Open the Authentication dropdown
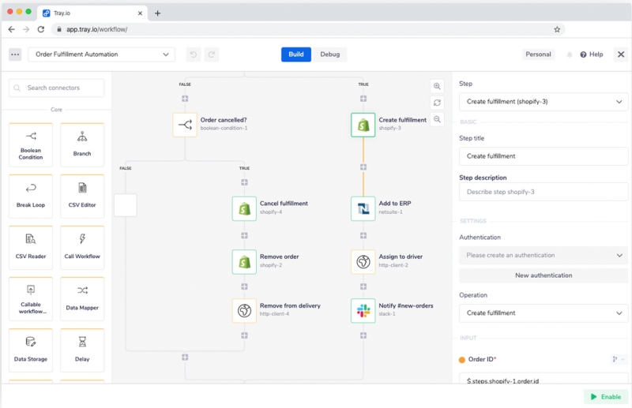Image resolution: width=632 pixels, height=408 pixels. tap(544, 256)
